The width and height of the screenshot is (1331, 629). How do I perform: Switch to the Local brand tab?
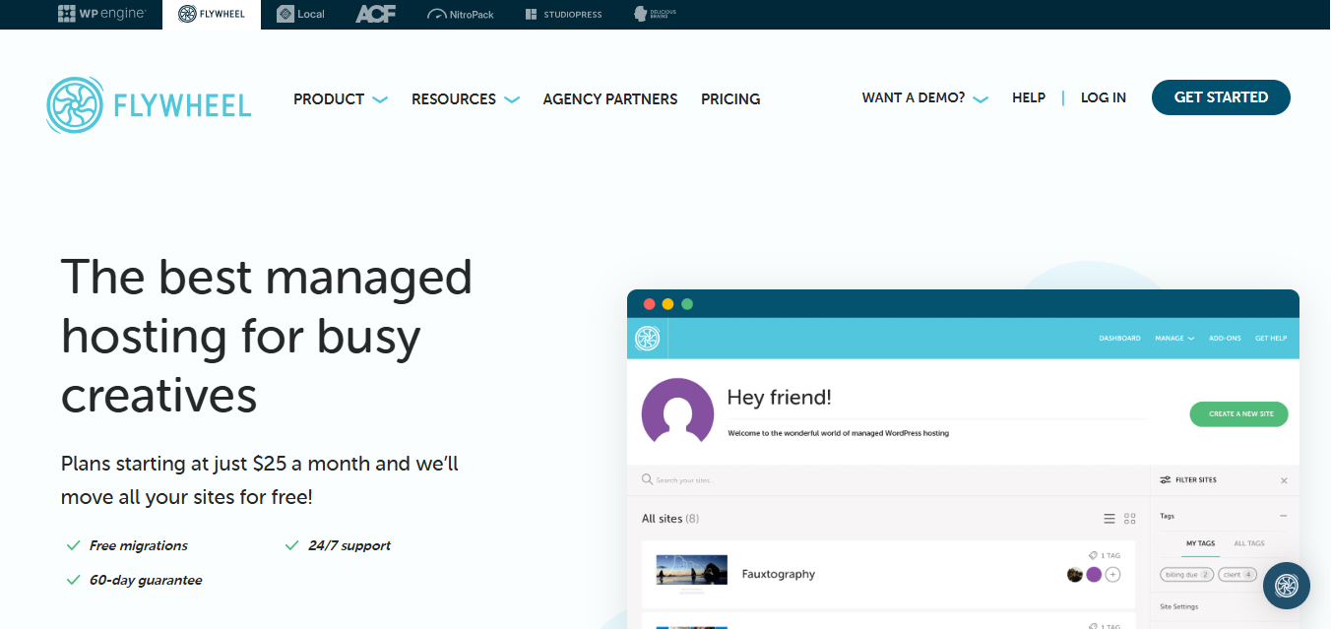point(300,14)
